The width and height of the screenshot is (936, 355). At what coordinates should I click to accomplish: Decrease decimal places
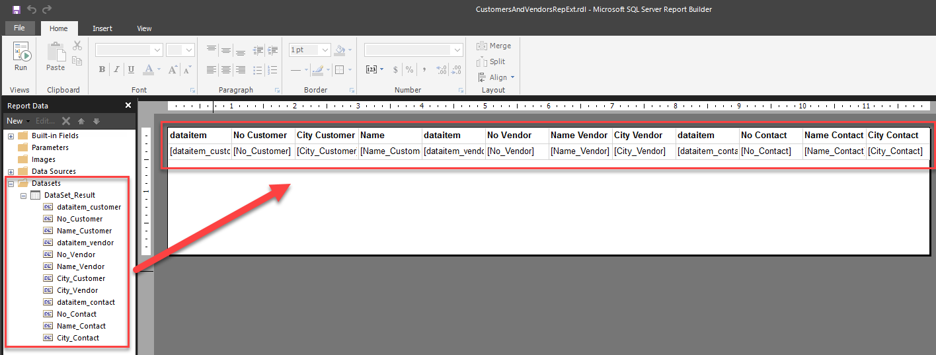[x=442, y=69]
